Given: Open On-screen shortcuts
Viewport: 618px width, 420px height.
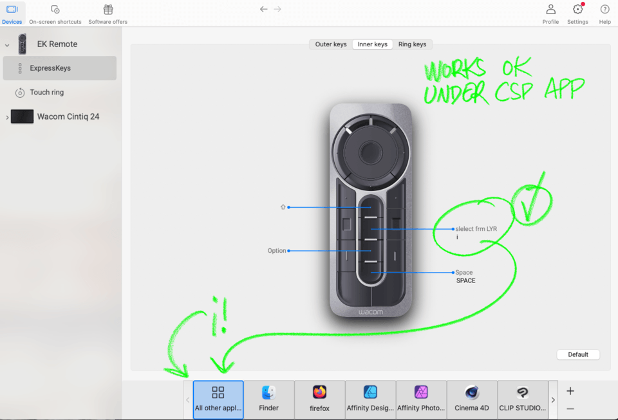Looking at the screenshot, I should tap(55, 14).
